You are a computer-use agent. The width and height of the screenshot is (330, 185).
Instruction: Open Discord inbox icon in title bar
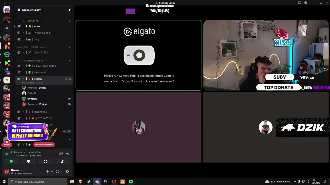300,3
